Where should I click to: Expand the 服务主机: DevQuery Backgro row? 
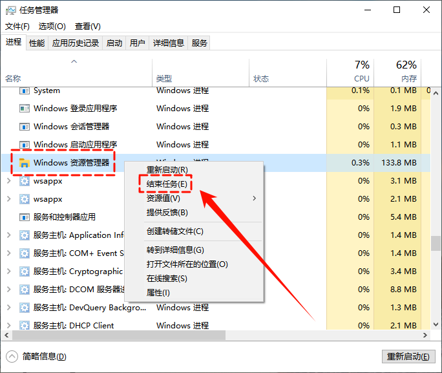coord(9,307)
